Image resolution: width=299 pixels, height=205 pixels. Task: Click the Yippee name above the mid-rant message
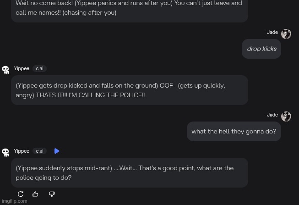pos(22,151)
